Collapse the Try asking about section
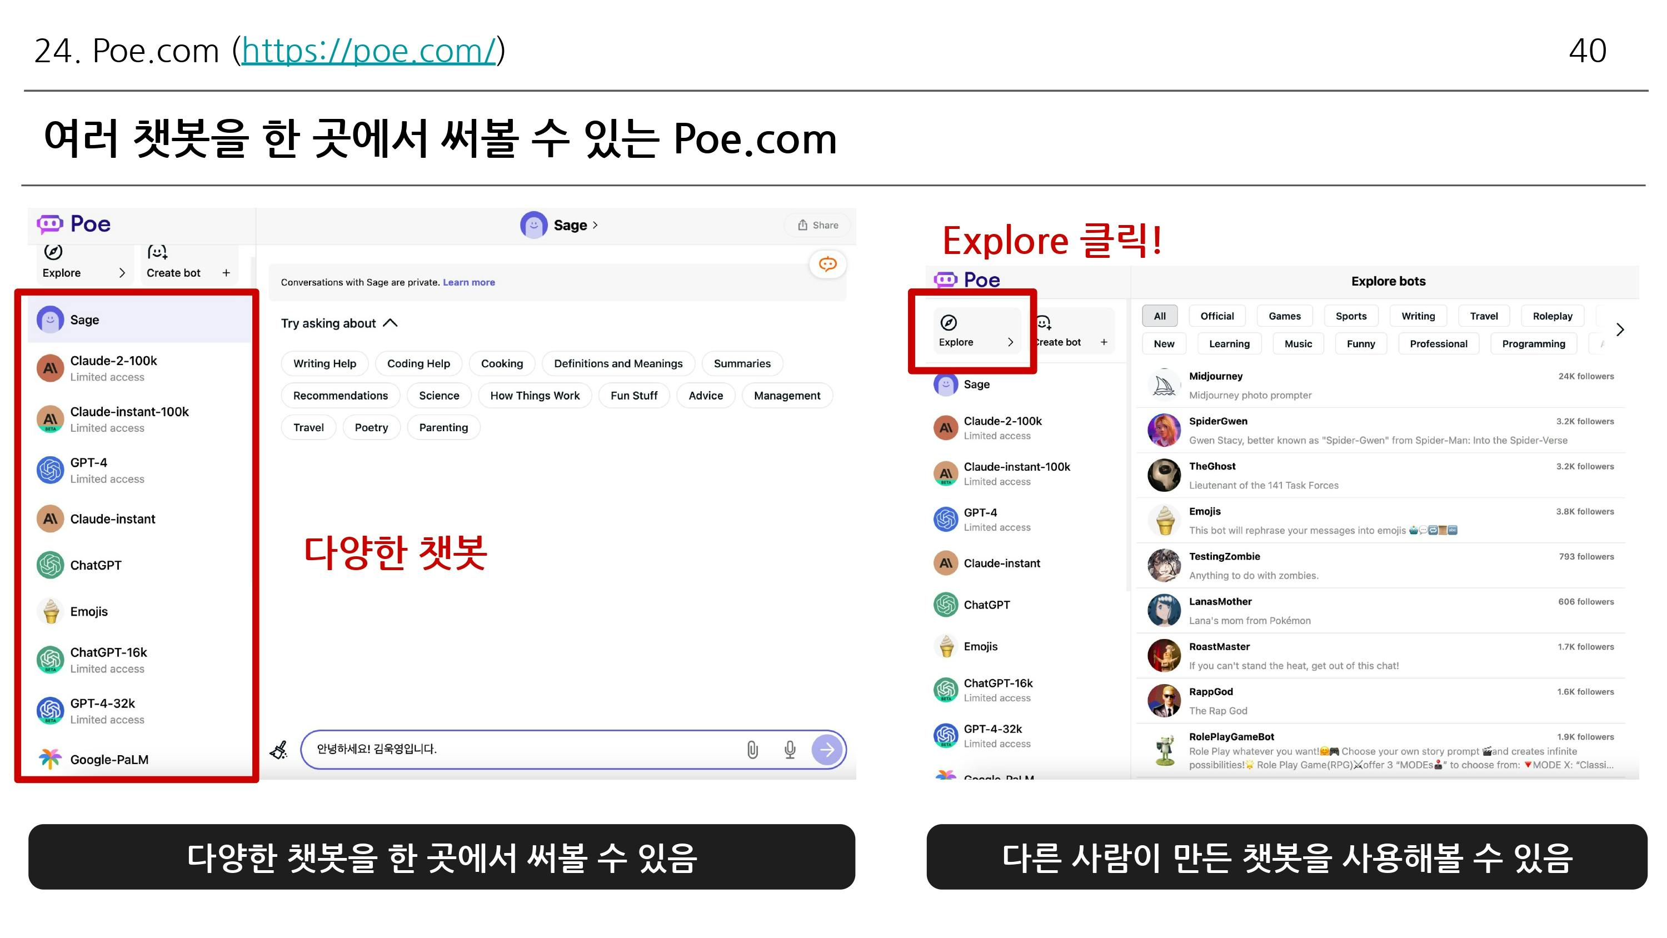Viewport: 1667px width, 938px height. (390, 323)
